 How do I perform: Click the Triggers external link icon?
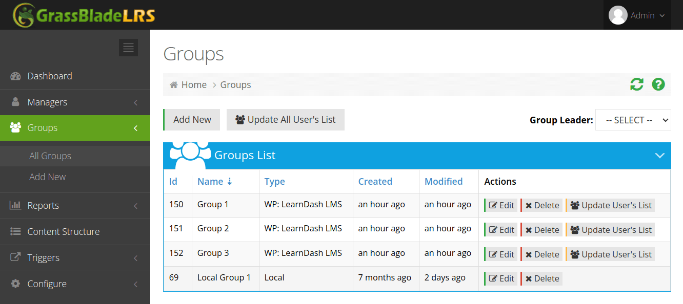click(15, 257)
